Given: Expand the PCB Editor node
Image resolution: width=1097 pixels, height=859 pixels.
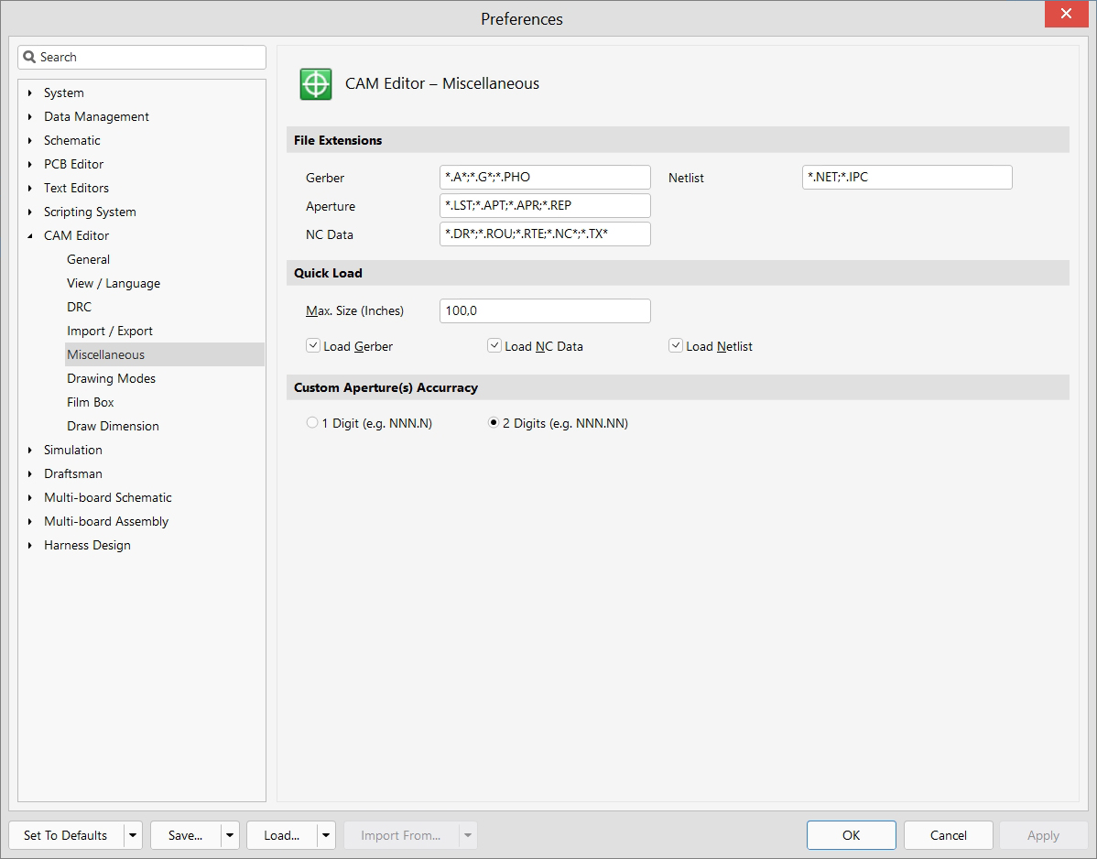Looking at the screenshot, I should [x=30, y=165].
